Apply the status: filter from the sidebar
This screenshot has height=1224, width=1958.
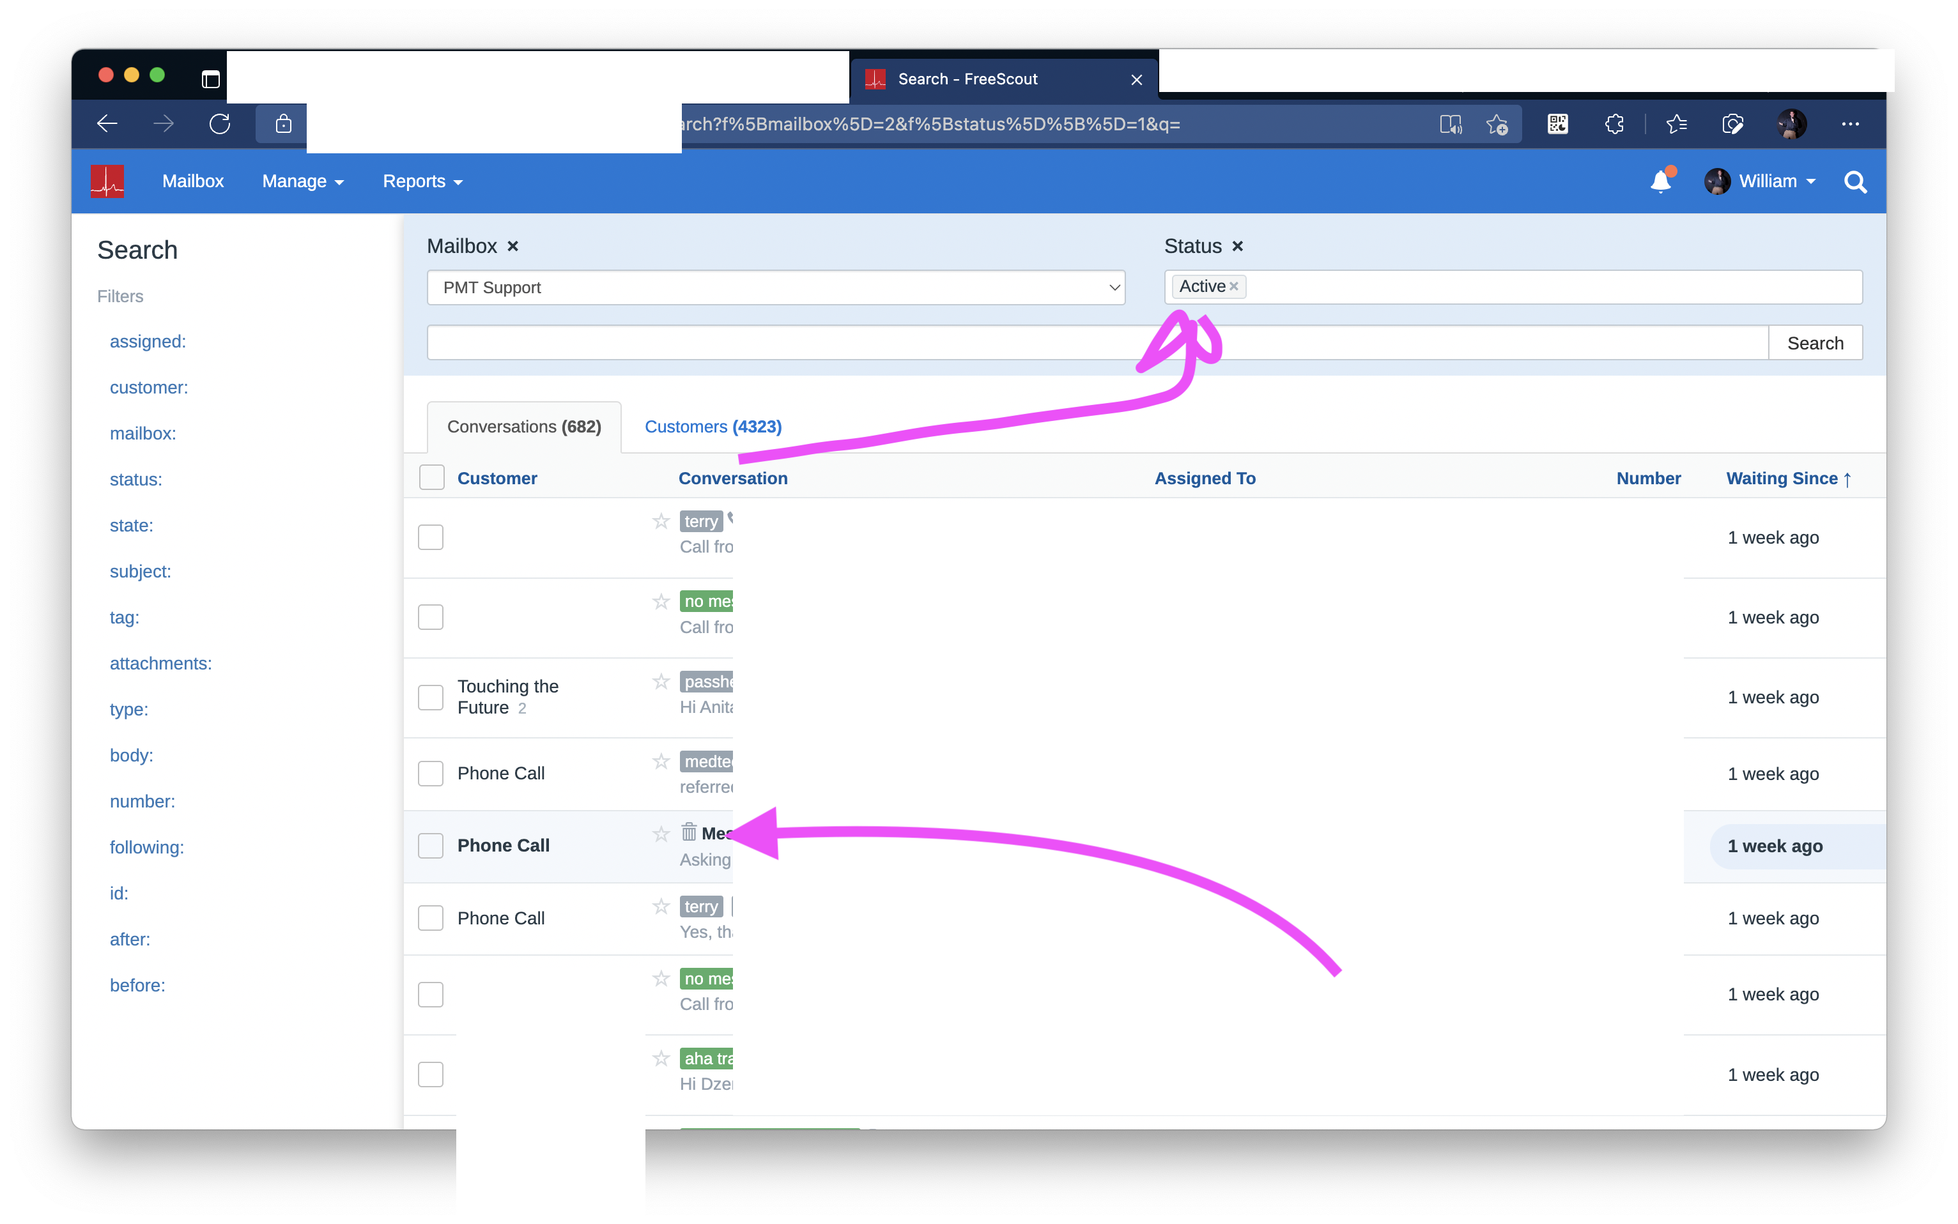pyautogui.click(x=136, y=479)
